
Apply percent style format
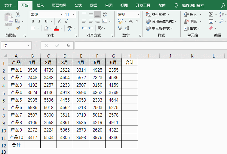130,22
